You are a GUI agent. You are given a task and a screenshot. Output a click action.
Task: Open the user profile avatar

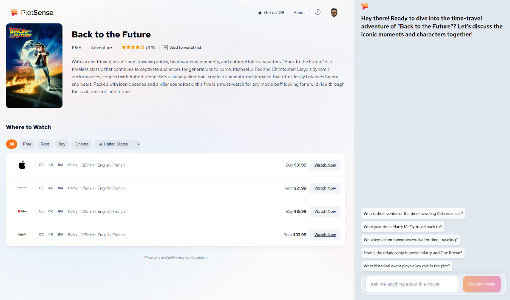334,13
